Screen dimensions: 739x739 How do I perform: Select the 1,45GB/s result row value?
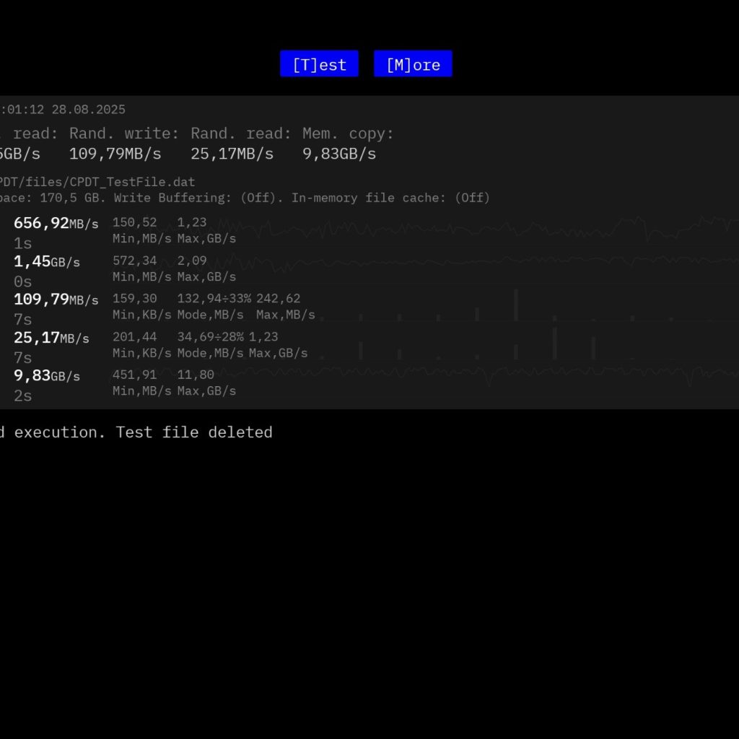tap(47, 262)
